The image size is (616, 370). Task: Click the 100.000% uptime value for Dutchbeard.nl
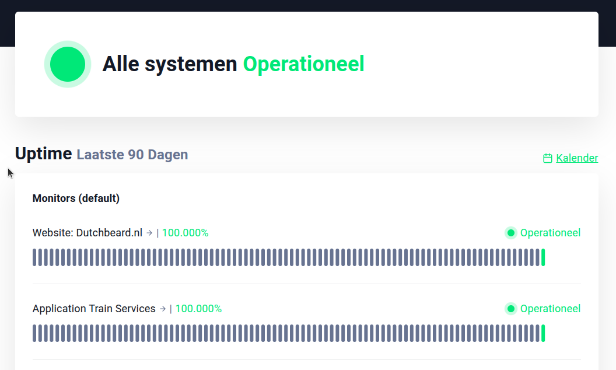tap(185, 233)
